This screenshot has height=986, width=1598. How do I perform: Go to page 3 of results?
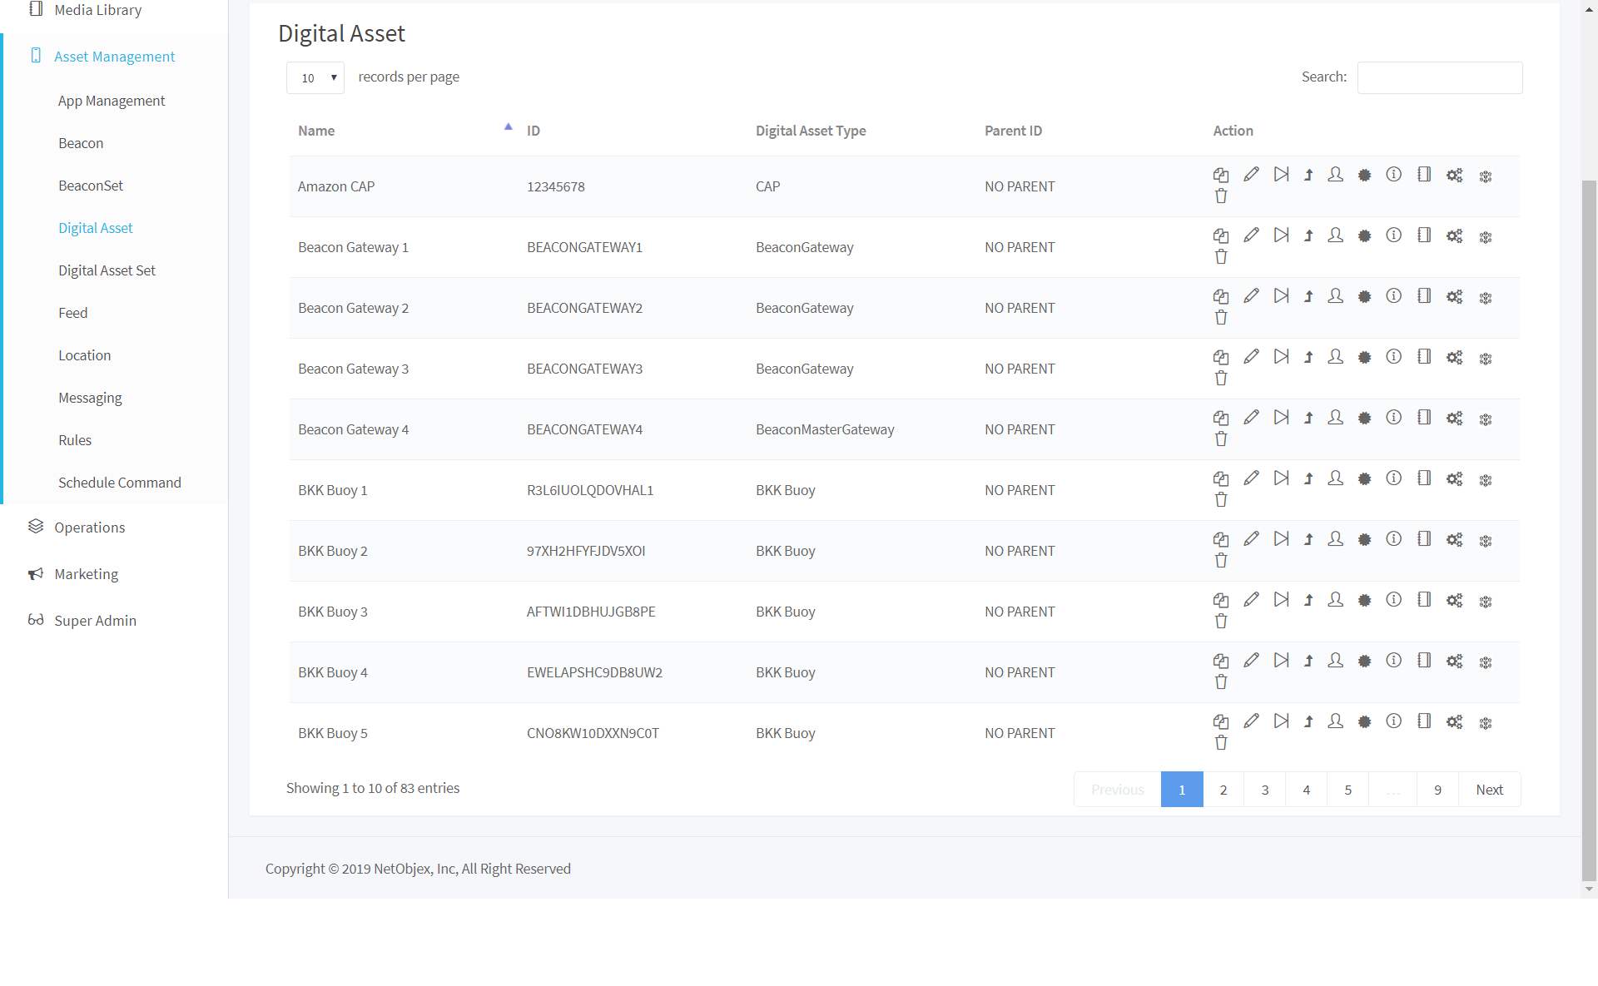[x=1264, y=790]
